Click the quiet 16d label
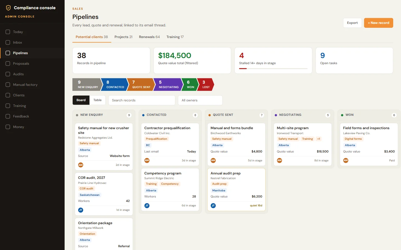The width and height of the screenshot is (401, 250). 256,206
